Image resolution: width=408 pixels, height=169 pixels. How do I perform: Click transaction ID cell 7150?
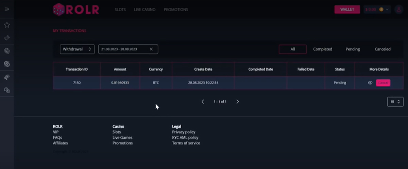(x=77, y=83)
